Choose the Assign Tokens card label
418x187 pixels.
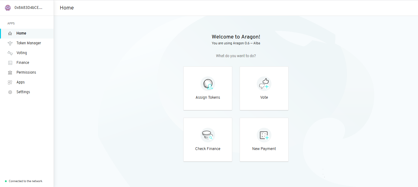208,97
